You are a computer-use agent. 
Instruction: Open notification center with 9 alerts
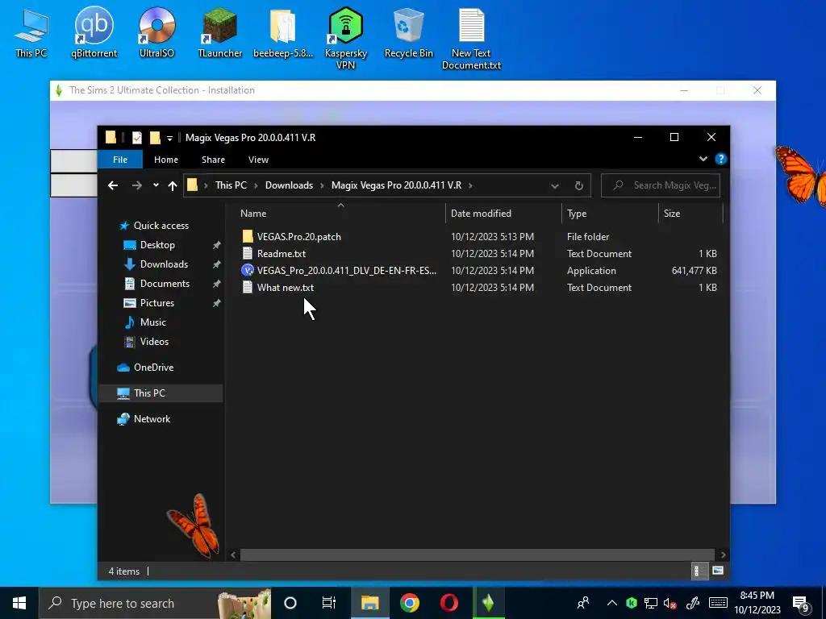[801, 604]
